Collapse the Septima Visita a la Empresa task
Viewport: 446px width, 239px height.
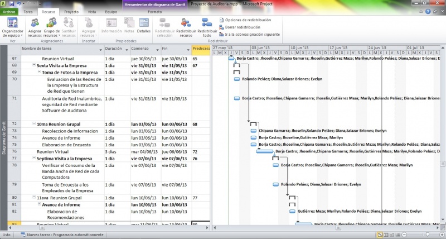pos(34,159)
